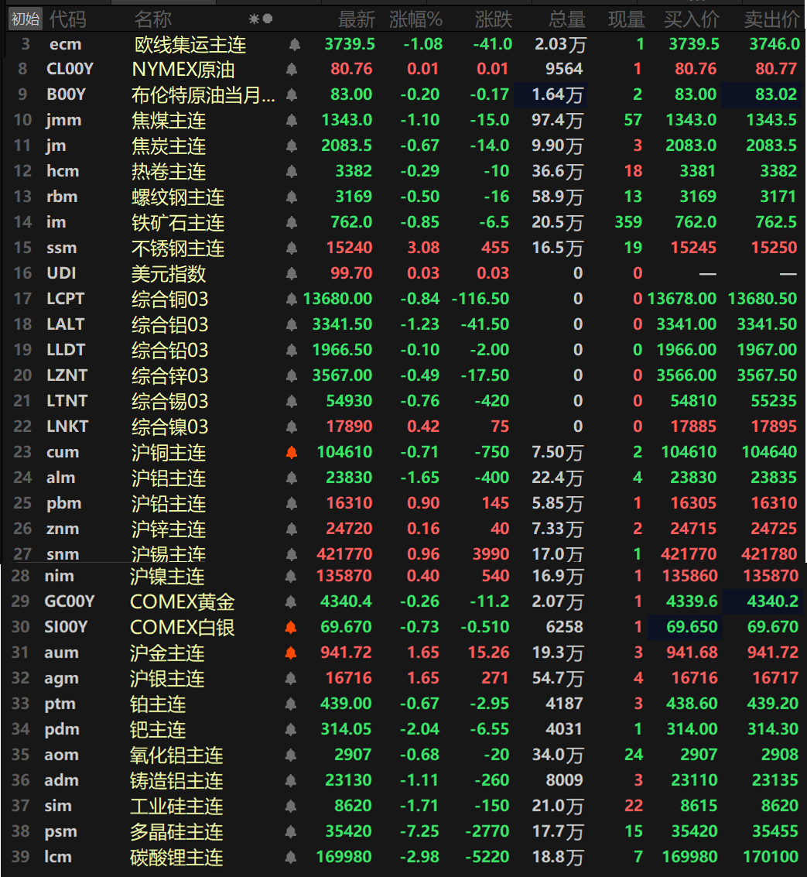Viewport: 807px width, 877px height.
Task: Click the bell icon for 钯主连
Action: pyautogui.click(x=291, y=729)
